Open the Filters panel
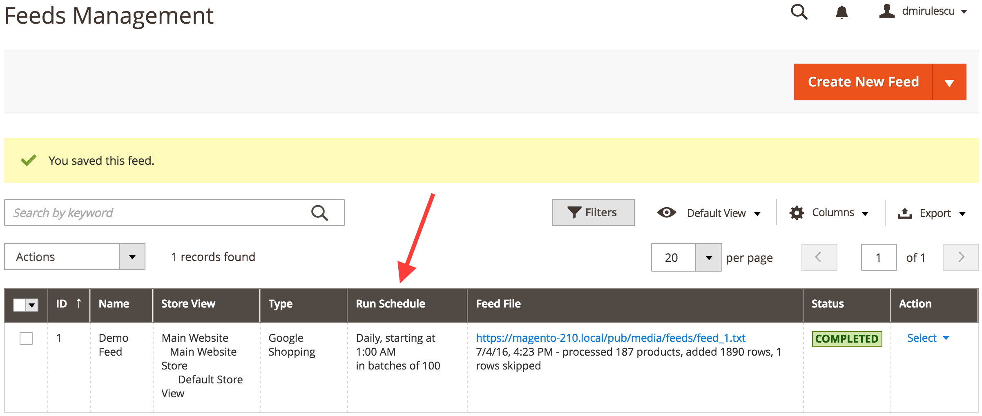Screen dimensions: 982x416 593,212
